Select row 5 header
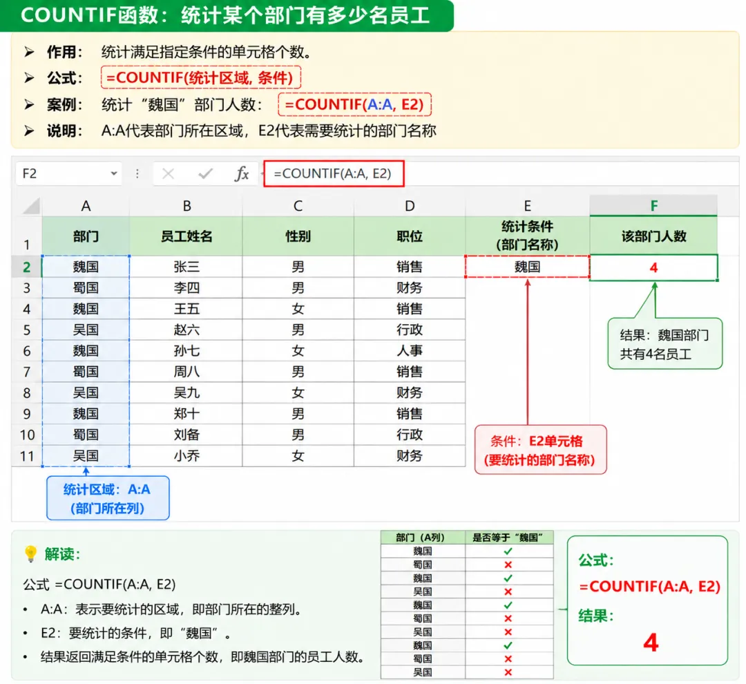This screenshot has height=684, width=746. point(27,330)
